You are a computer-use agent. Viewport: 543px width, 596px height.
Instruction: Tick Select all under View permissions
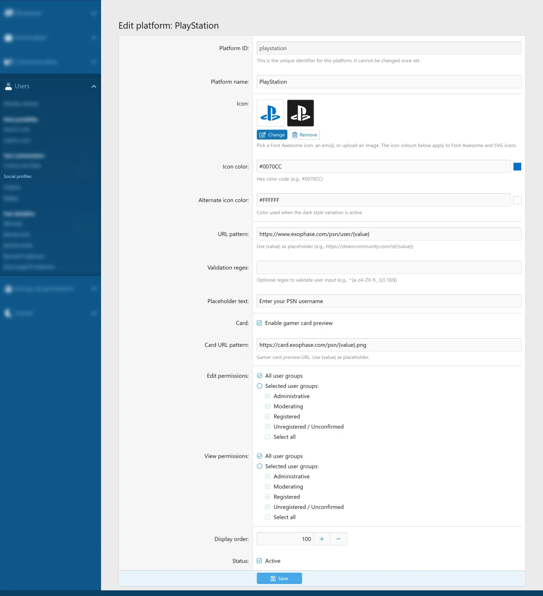click(x=268, y=518)
